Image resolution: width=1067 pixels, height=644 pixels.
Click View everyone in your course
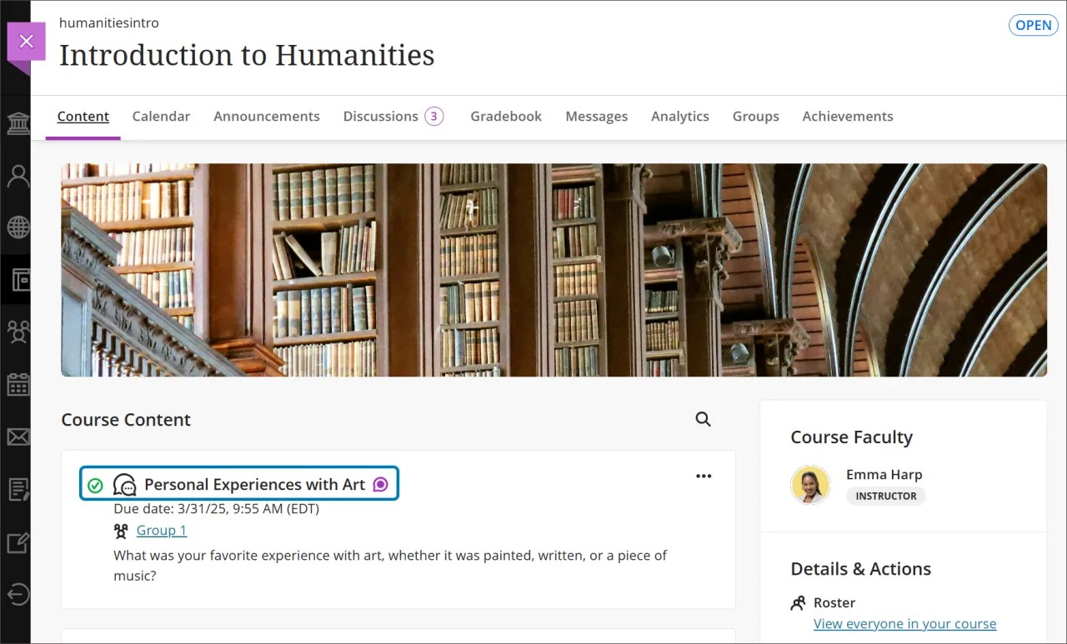(x=904, y=623)
